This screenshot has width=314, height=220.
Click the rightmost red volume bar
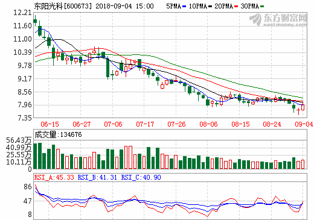point(303,164)
